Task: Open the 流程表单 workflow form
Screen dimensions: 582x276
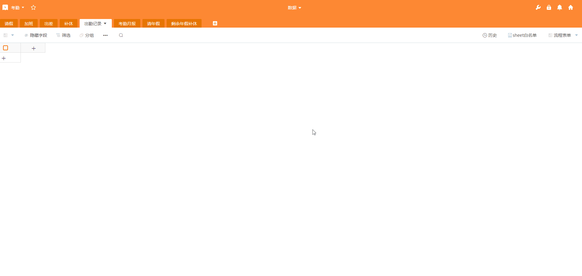Action: coord(560,35)
